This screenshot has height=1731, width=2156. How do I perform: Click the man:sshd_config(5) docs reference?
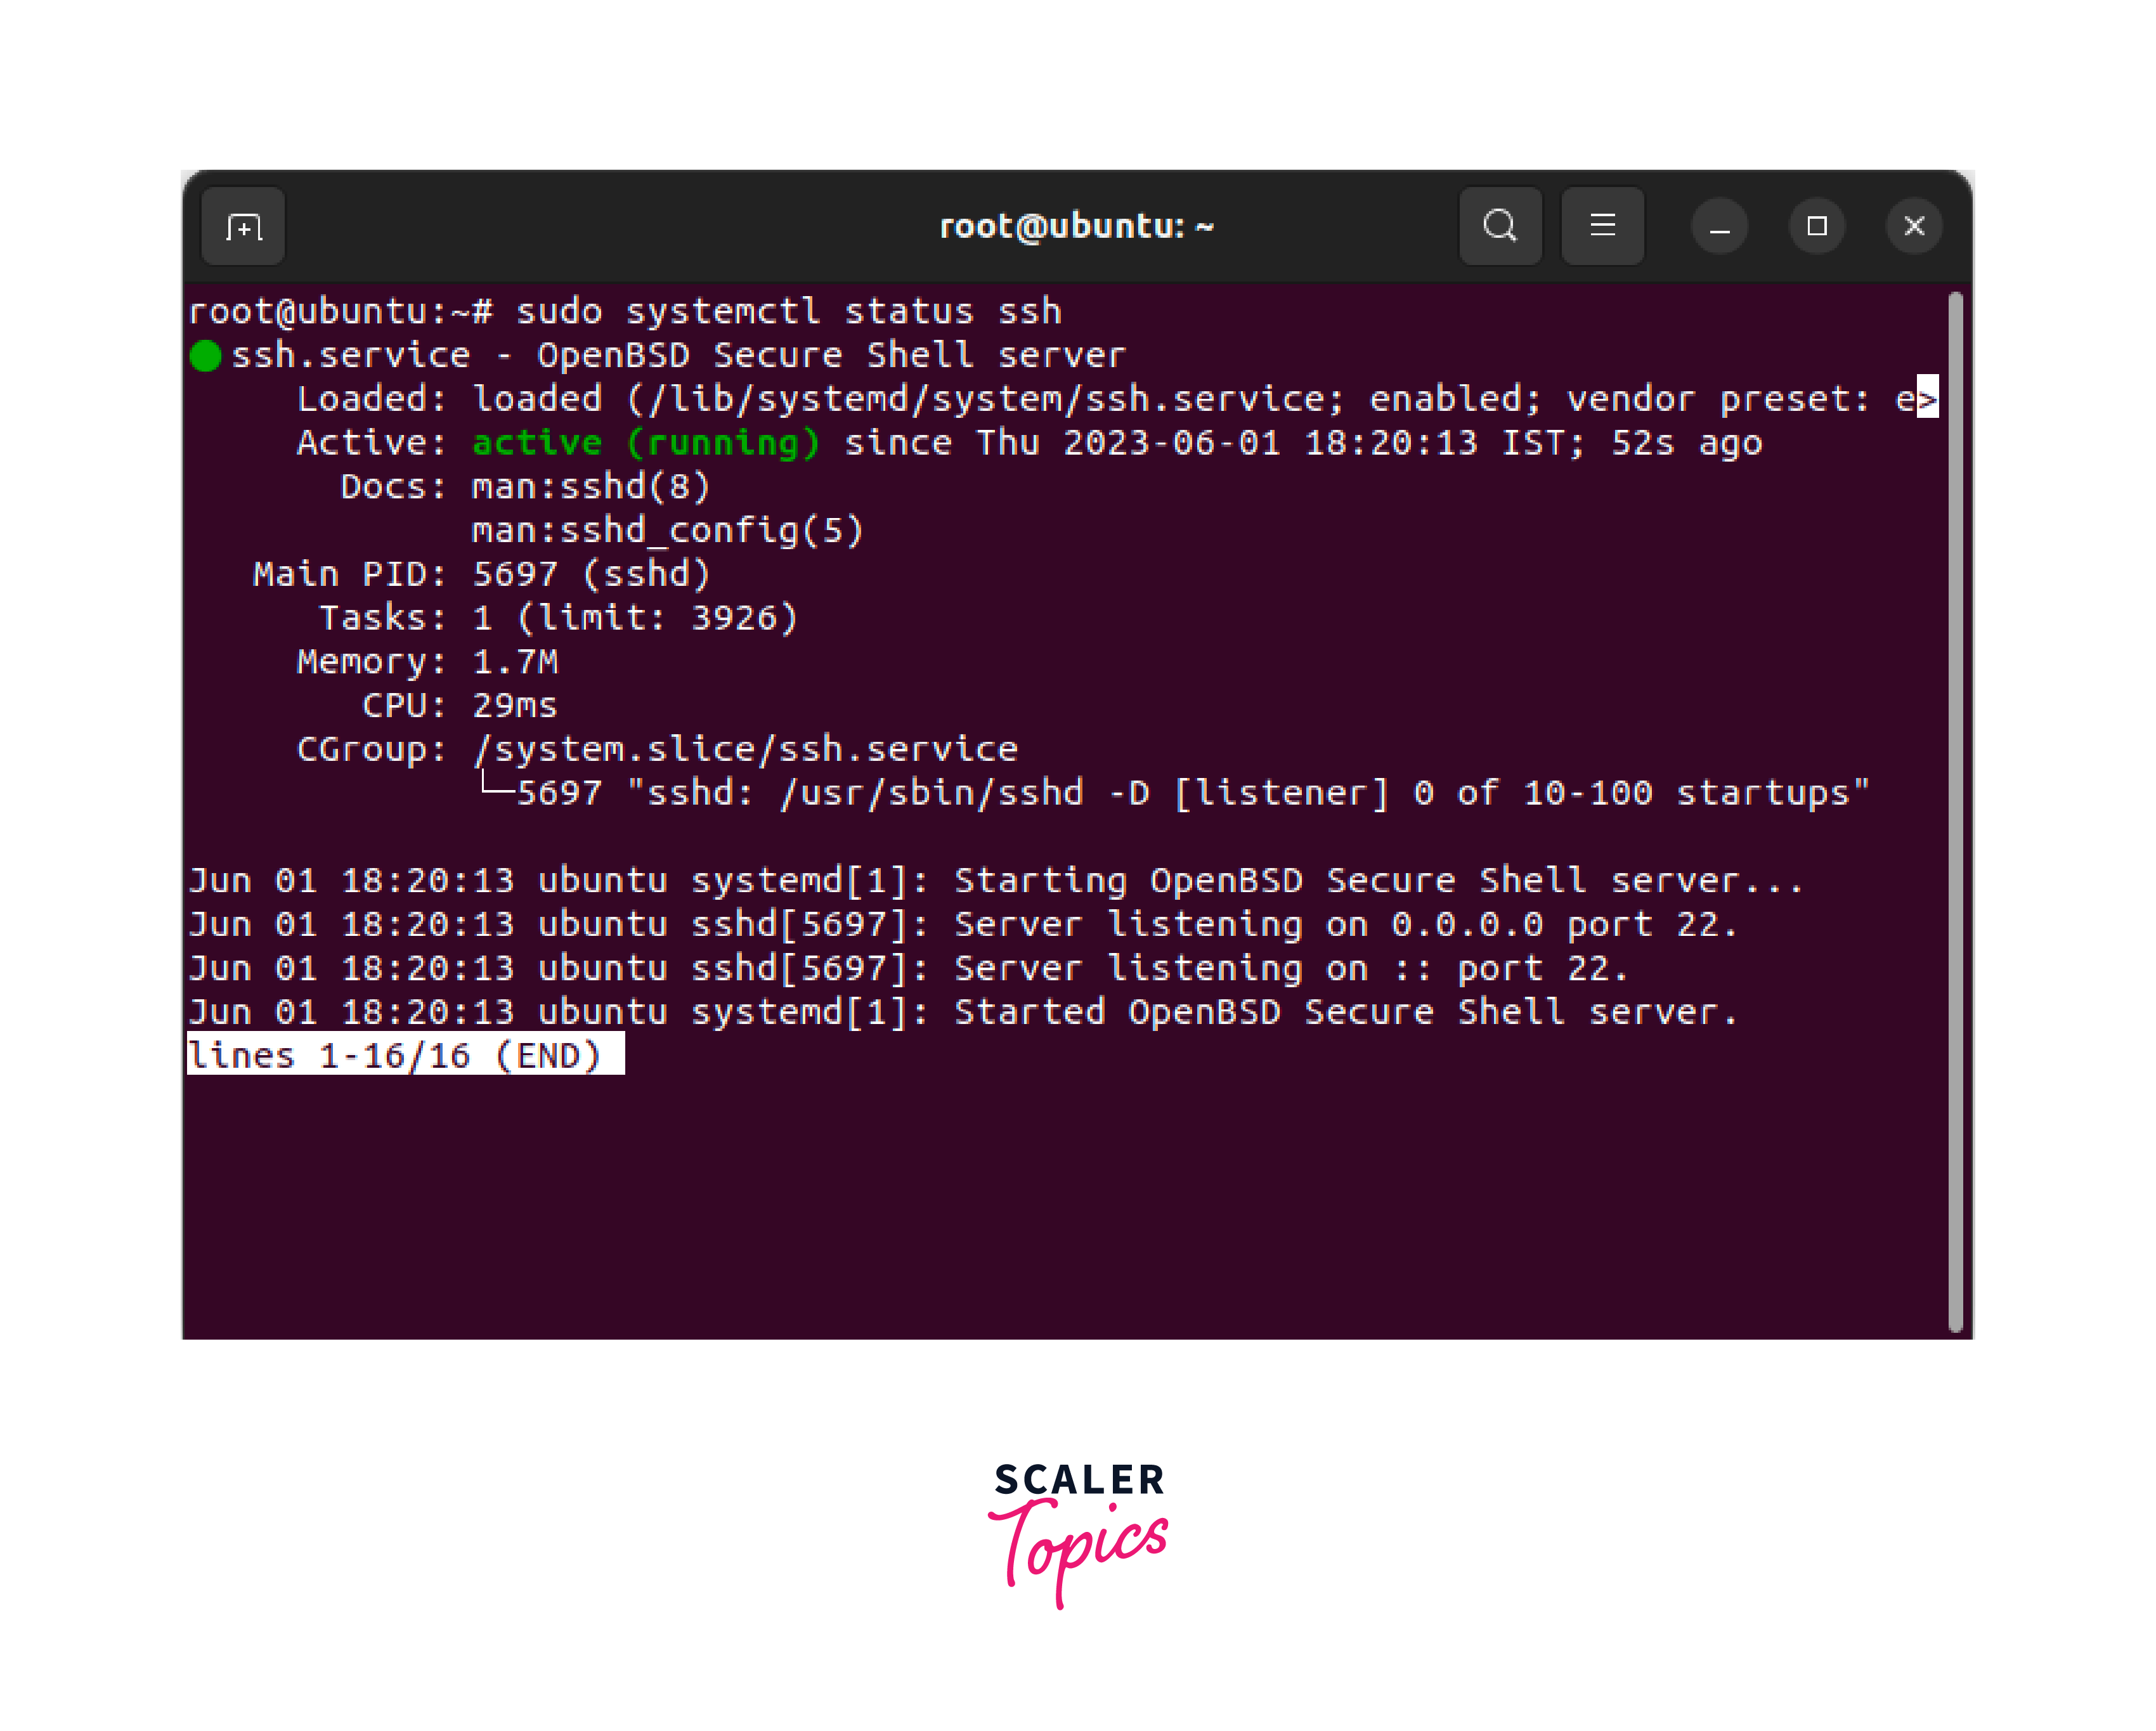tap(667, 530)
